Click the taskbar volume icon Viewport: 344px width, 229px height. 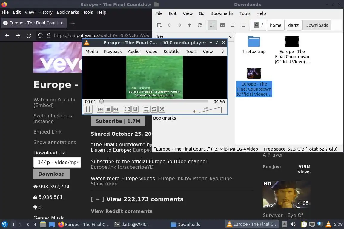tap(293, 224)
